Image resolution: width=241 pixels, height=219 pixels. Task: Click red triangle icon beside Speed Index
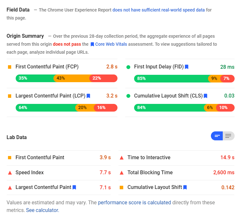[10, 173]
